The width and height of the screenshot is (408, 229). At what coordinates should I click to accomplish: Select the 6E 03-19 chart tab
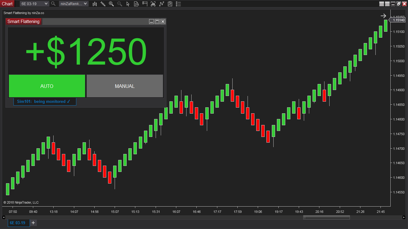click(x=19, y=223)
